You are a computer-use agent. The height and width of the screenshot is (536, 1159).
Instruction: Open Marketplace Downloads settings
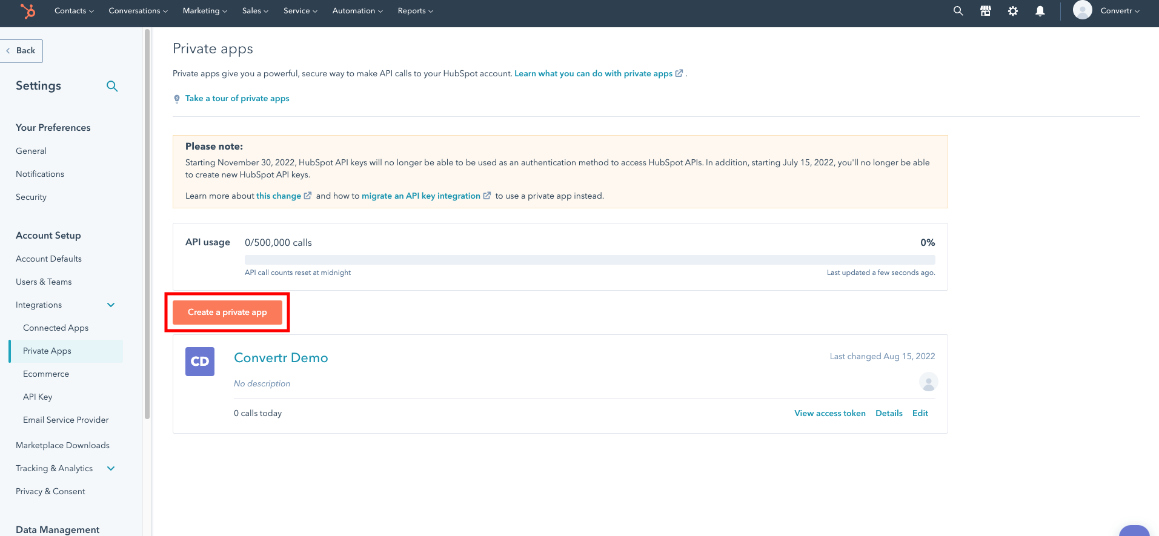click(62, 445)
